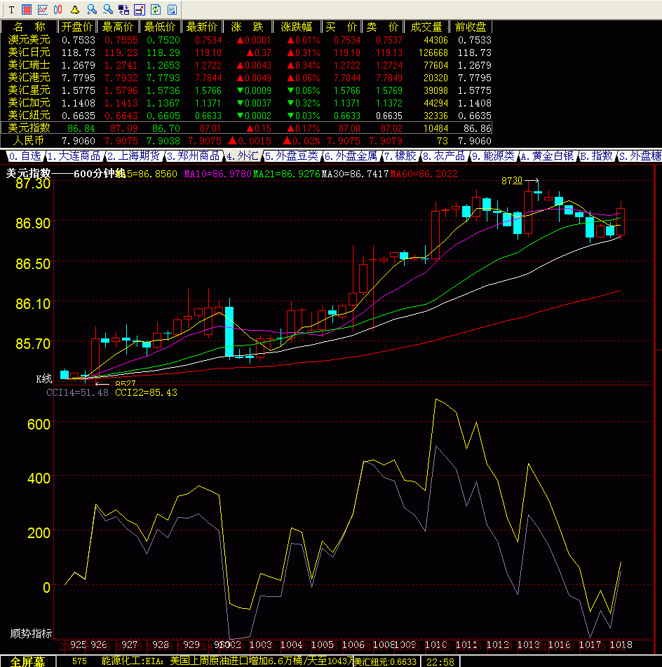
Task: Switch to the 2.上海期货 tab
Action: click(x=133, y=156)
